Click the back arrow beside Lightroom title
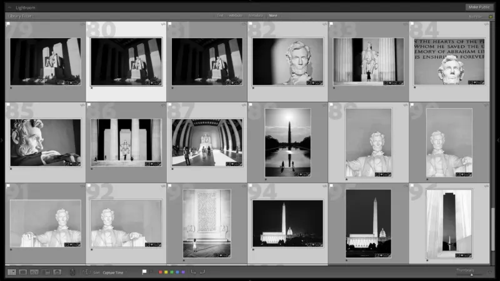500x281 pixels. pos(9,7)
